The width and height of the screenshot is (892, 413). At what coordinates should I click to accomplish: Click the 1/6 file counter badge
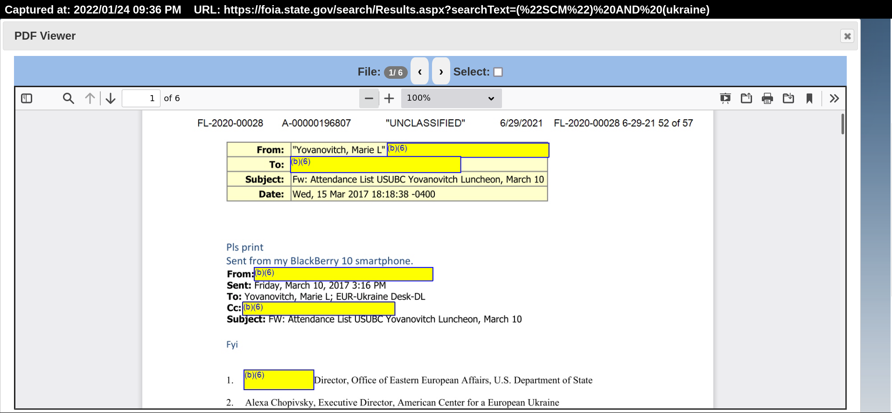396,72
